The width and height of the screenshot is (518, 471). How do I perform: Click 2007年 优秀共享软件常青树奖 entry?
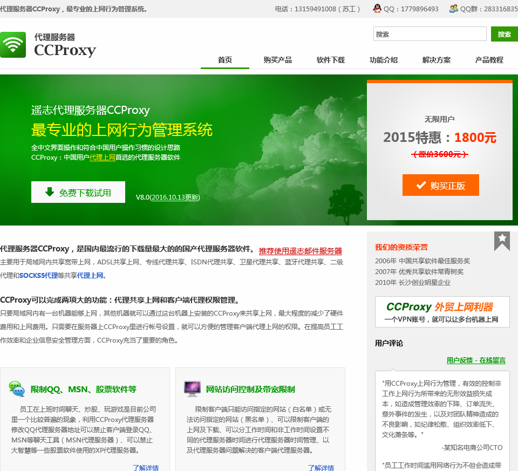click(x=419, y=271)
